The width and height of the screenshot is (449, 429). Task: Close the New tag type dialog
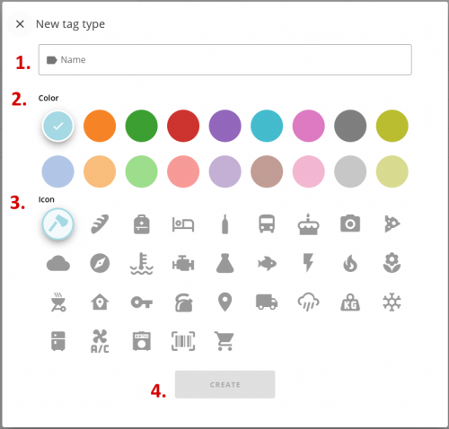[20, 24]
